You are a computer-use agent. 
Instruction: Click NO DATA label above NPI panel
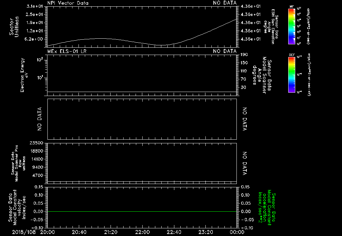coord(225,3)
